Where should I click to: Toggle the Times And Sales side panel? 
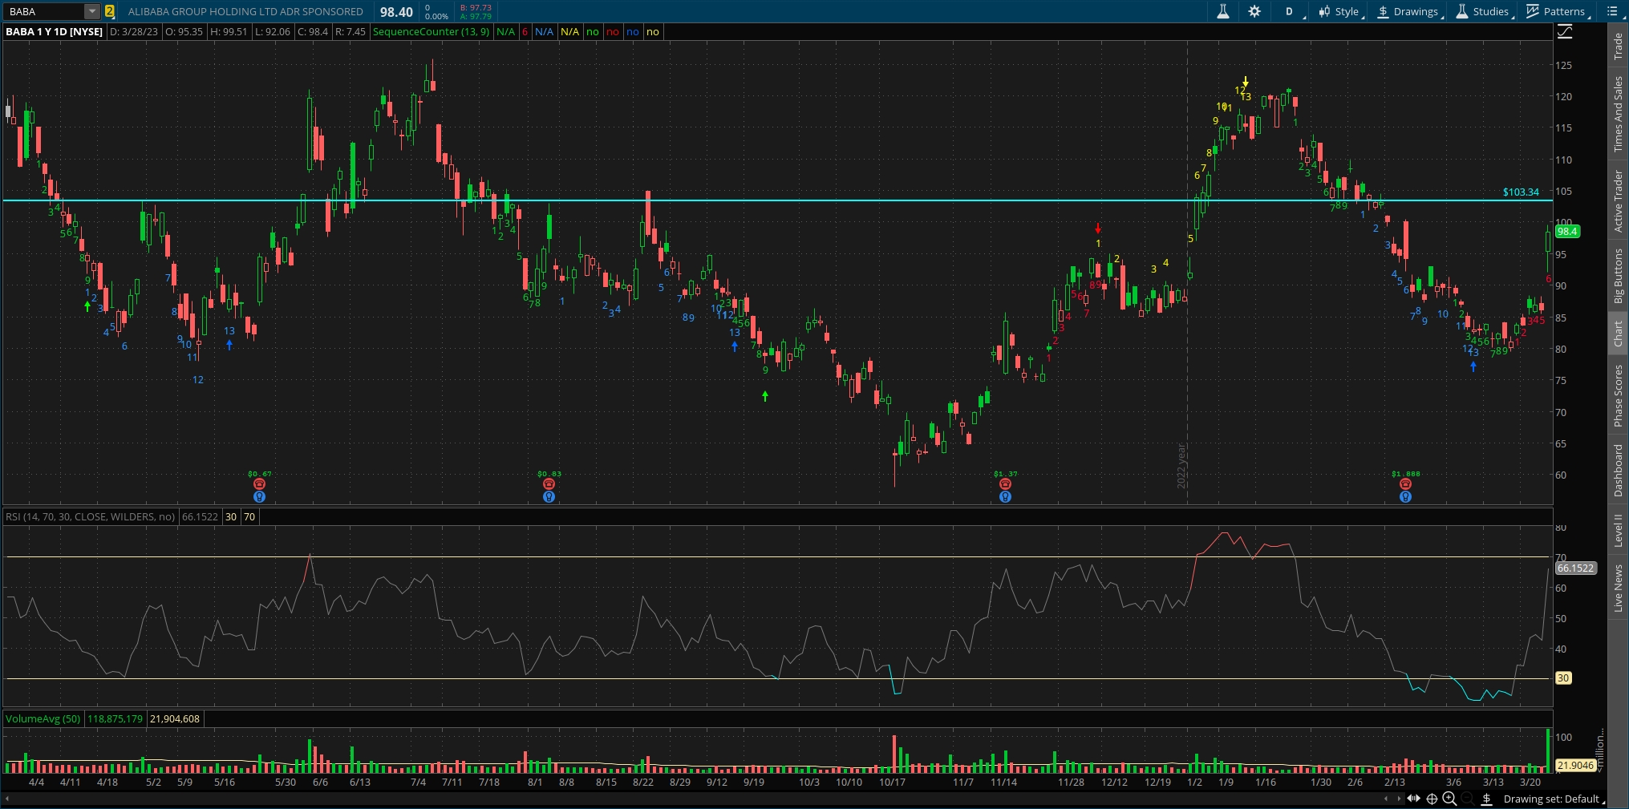click(x=1619, y=114)
